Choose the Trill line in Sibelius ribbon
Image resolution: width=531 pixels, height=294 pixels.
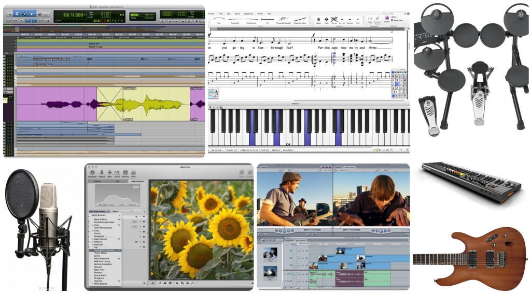pyautogui.click(x=268, y=21)
